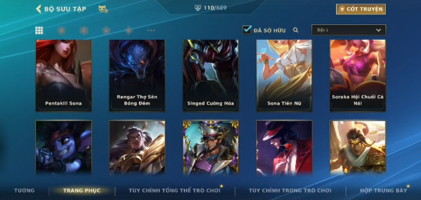Select the Rengar Thợ Săn Bóng Đêm skin
Image resolution: width=421 pixels, height=200 pixels.
click(137, 75)
